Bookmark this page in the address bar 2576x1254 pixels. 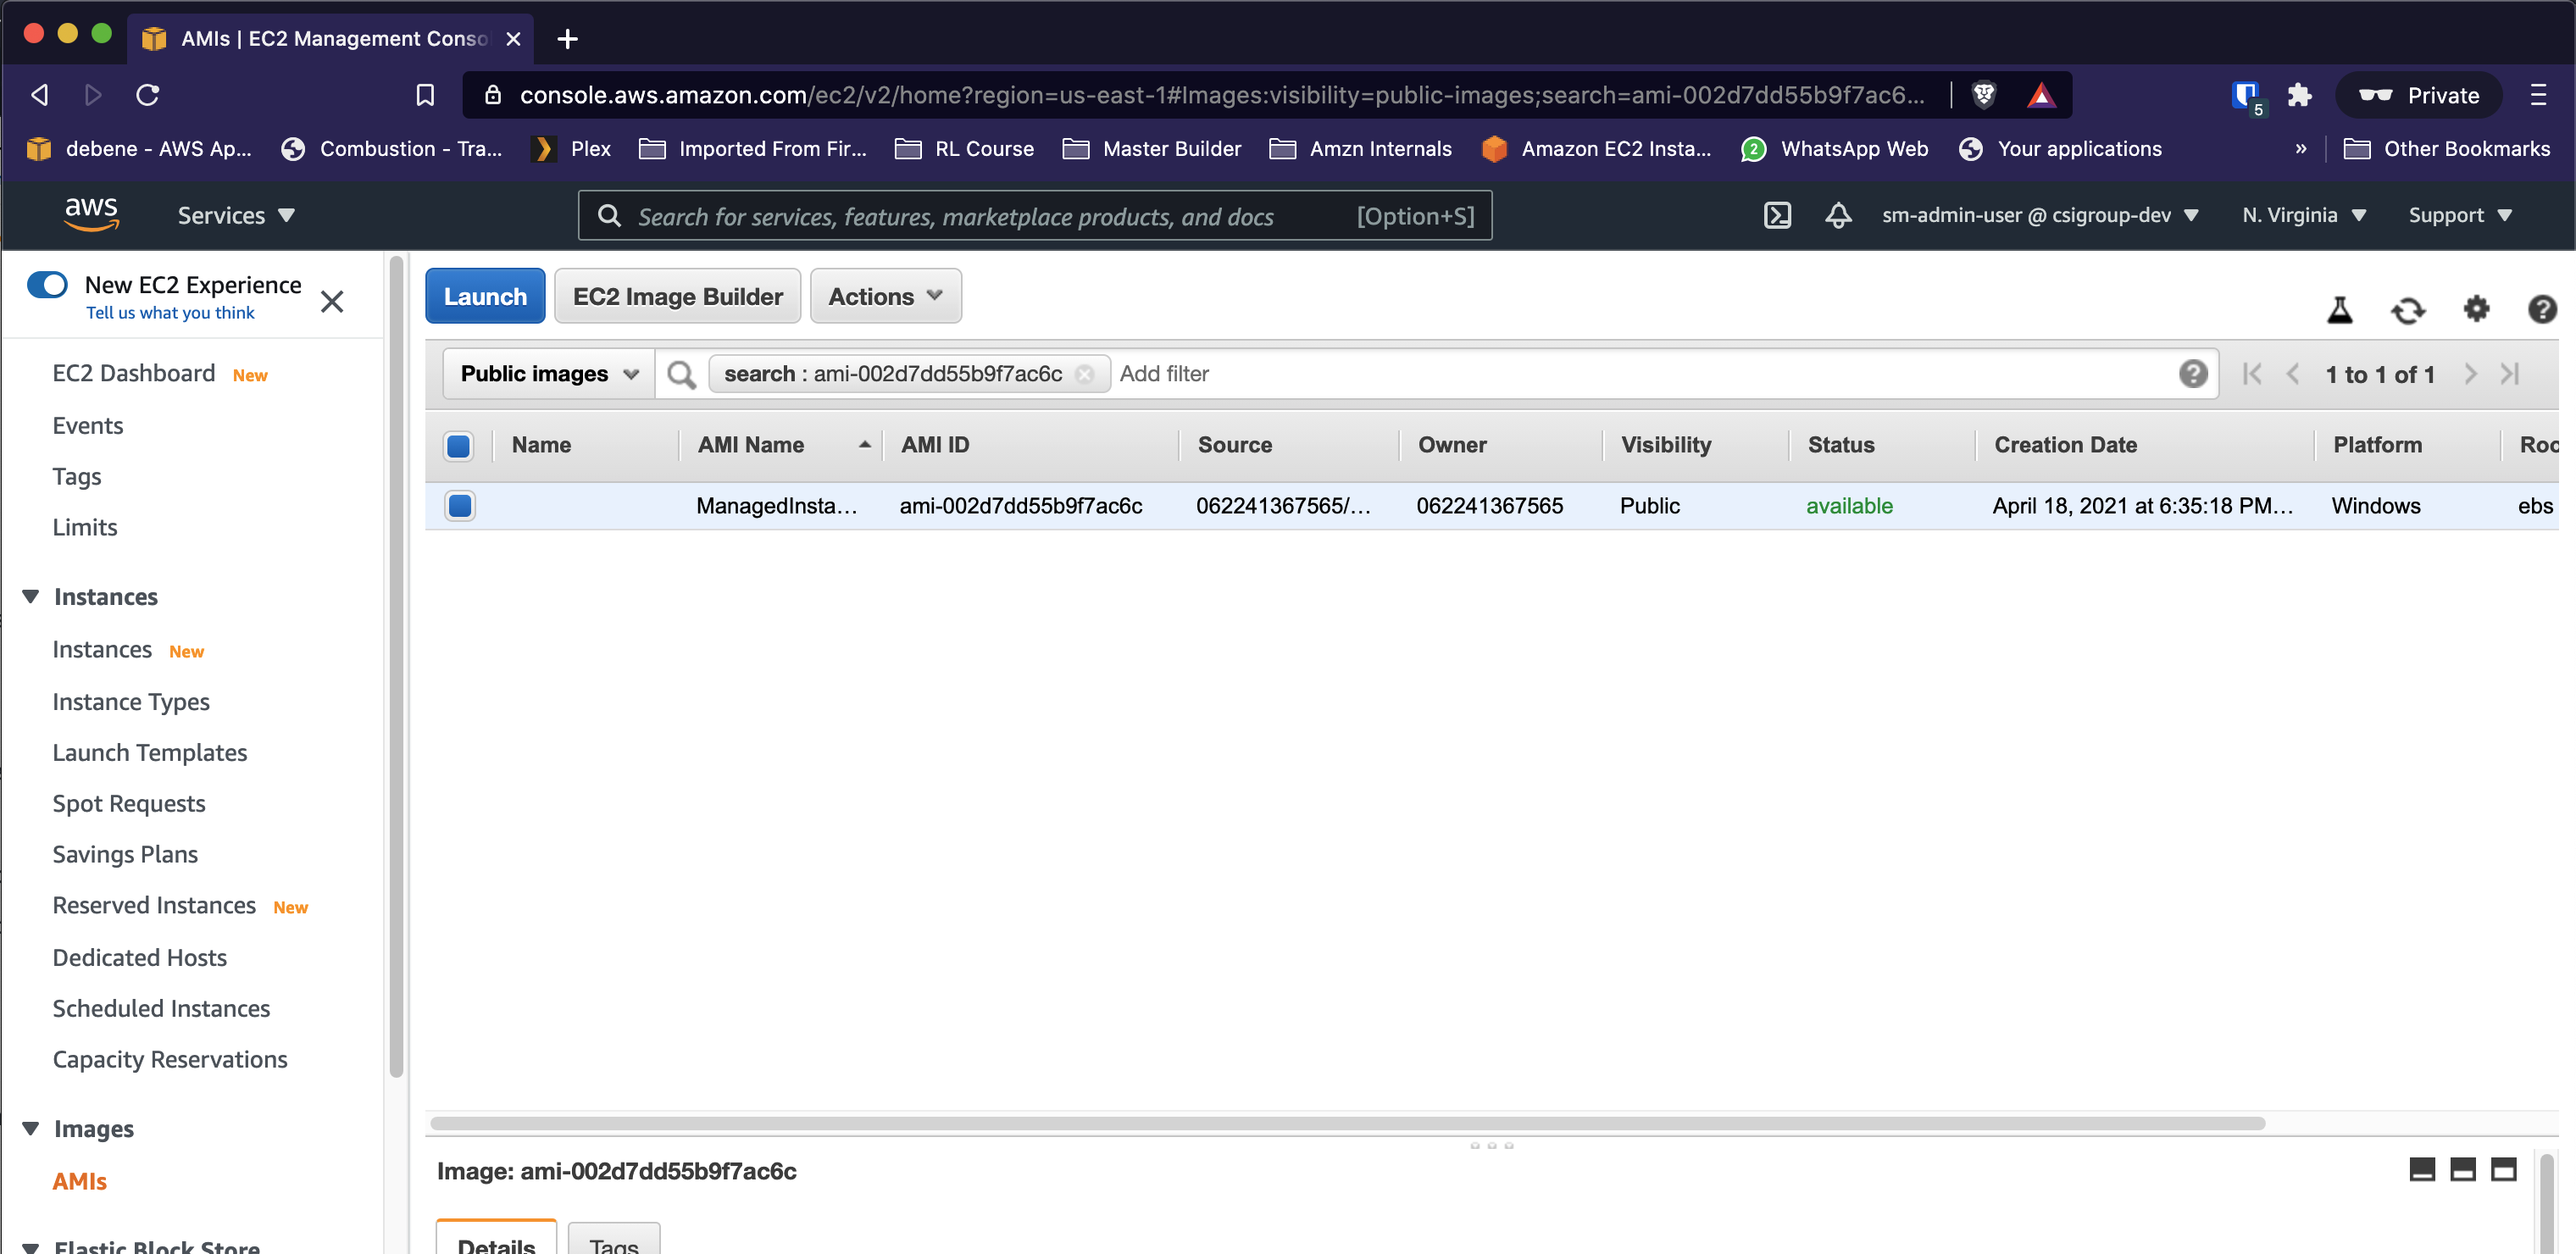[425, 95]
